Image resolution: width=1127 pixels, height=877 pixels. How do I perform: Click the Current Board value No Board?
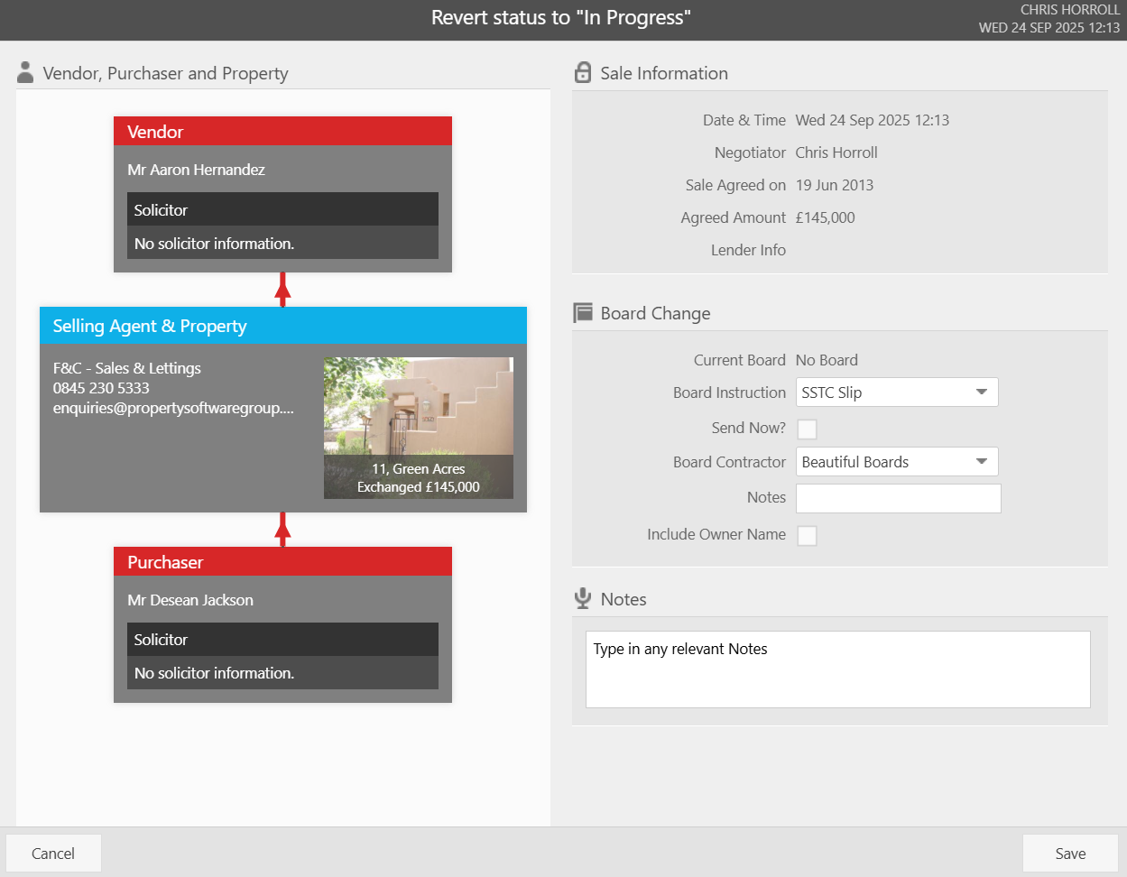(827, 360)
